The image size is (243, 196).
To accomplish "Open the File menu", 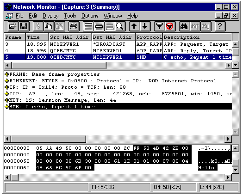I will pos(19,16).
